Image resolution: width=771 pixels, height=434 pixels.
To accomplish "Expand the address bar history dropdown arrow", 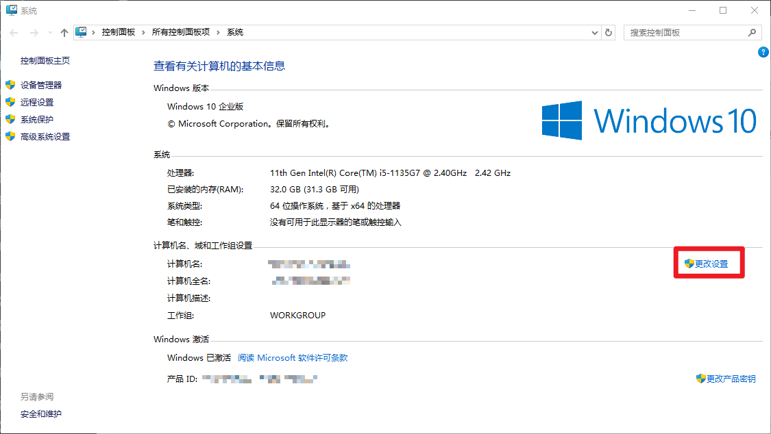I will pos(594,32).
